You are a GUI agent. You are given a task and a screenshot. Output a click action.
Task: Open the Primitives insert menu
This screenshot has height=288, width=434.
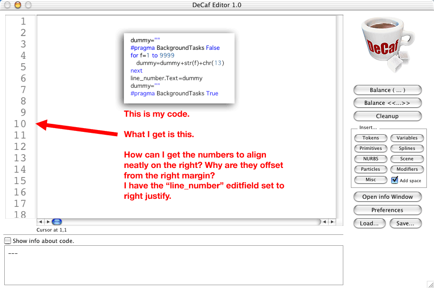point(370,149)
